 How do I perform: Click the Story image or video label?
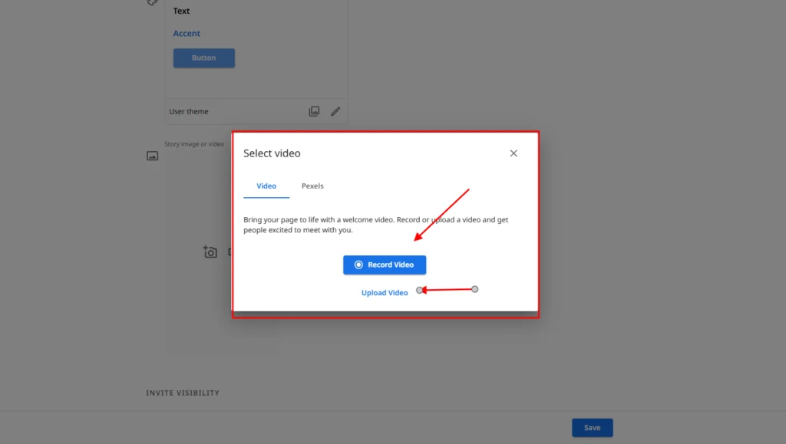(194, 144)
